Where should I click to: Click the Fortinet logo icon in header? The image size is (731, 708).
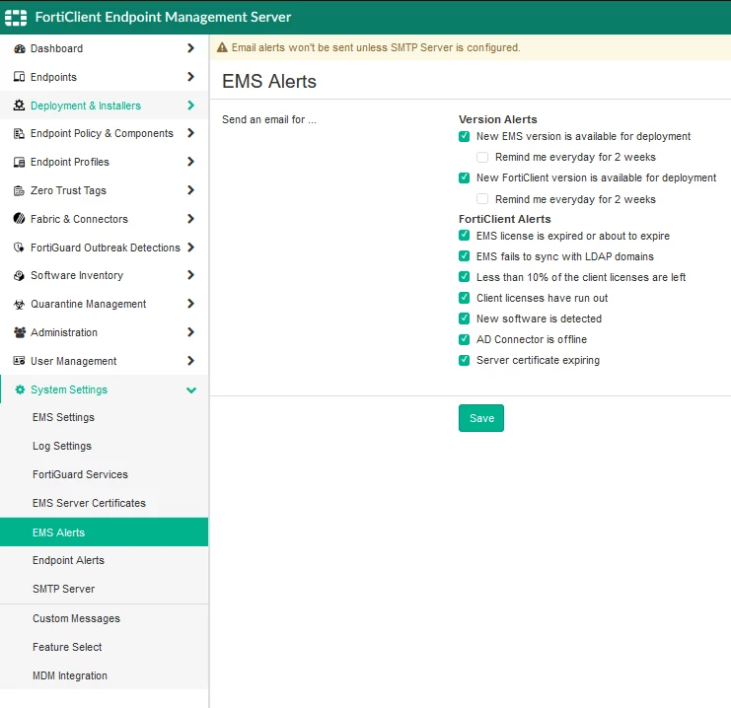(16, 17)
